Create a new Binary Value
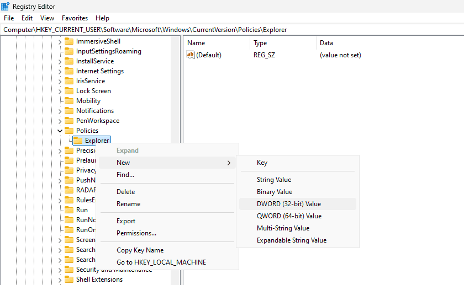The width and height of the screenshot is (464, 285). [298, 192]
